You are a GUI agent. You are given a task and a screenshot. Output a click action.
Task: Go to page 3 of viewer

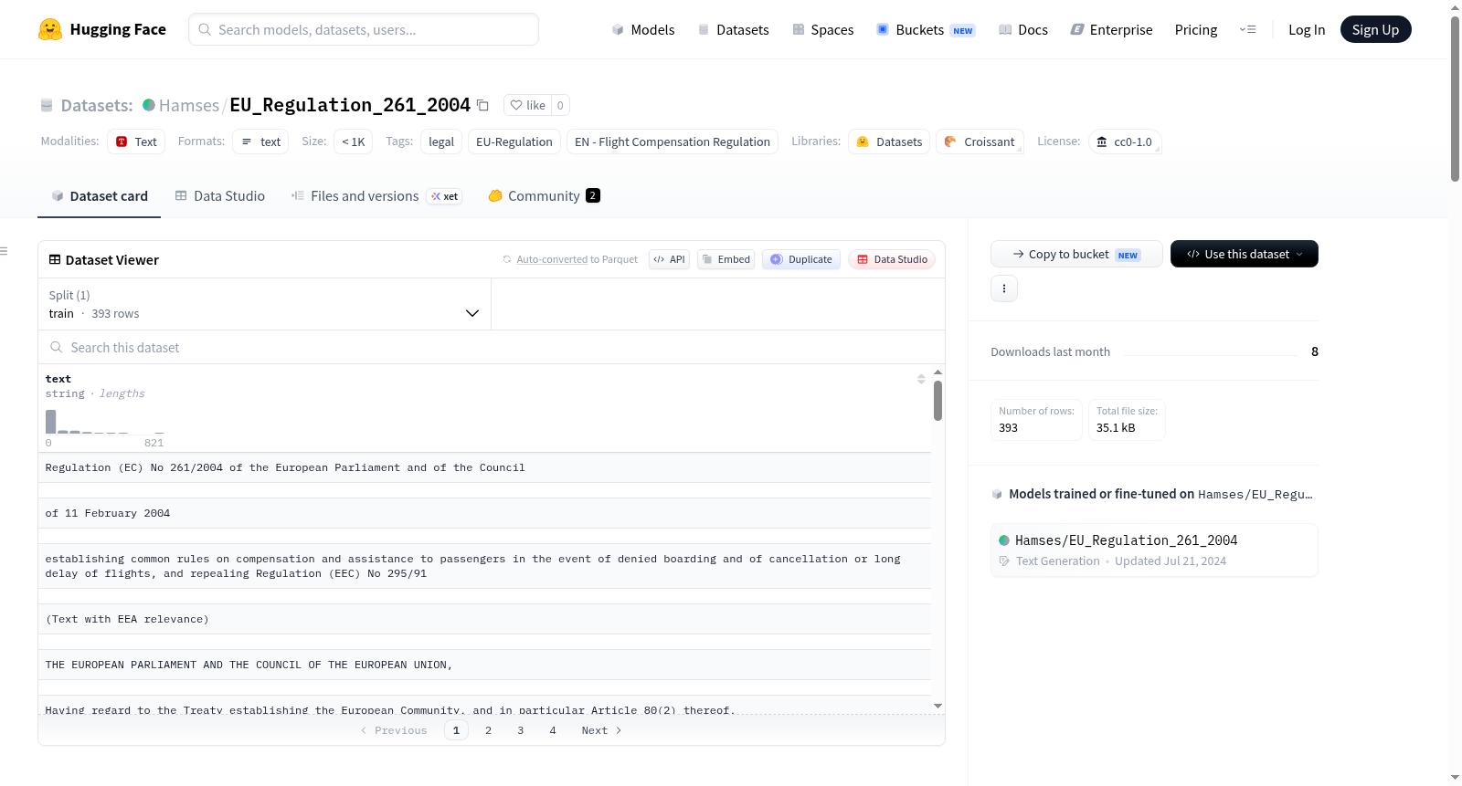click(x=520, y=730)
